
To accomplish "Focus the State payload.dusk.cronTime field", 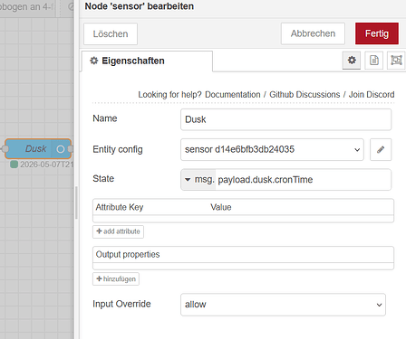I will click(x=304, y=180).
